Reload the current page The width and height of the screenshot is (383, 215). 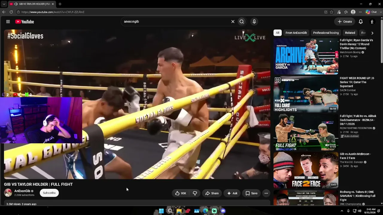11,12
